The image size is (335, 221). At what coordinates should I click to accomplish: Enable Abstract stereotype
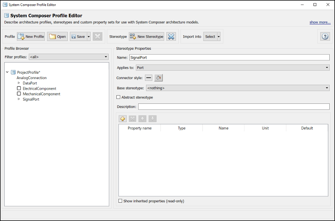[118, 97]
